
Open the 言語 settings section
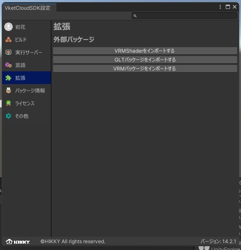pyautogui.click(x=26, y=65)
